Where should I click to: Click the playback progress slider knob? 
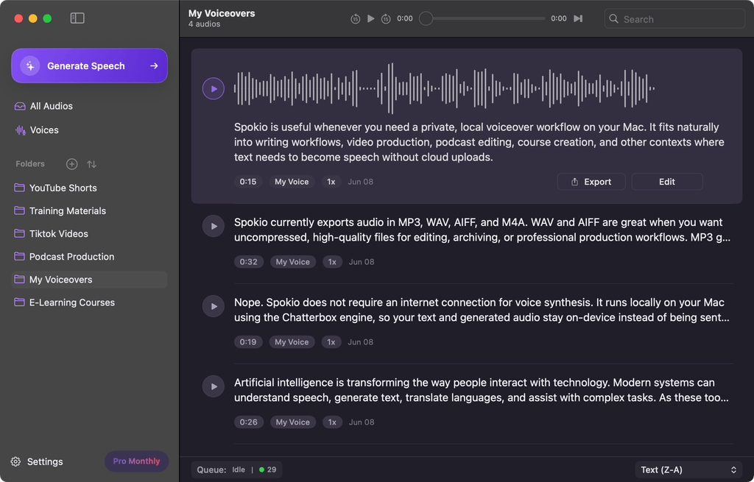click(426, 18)
